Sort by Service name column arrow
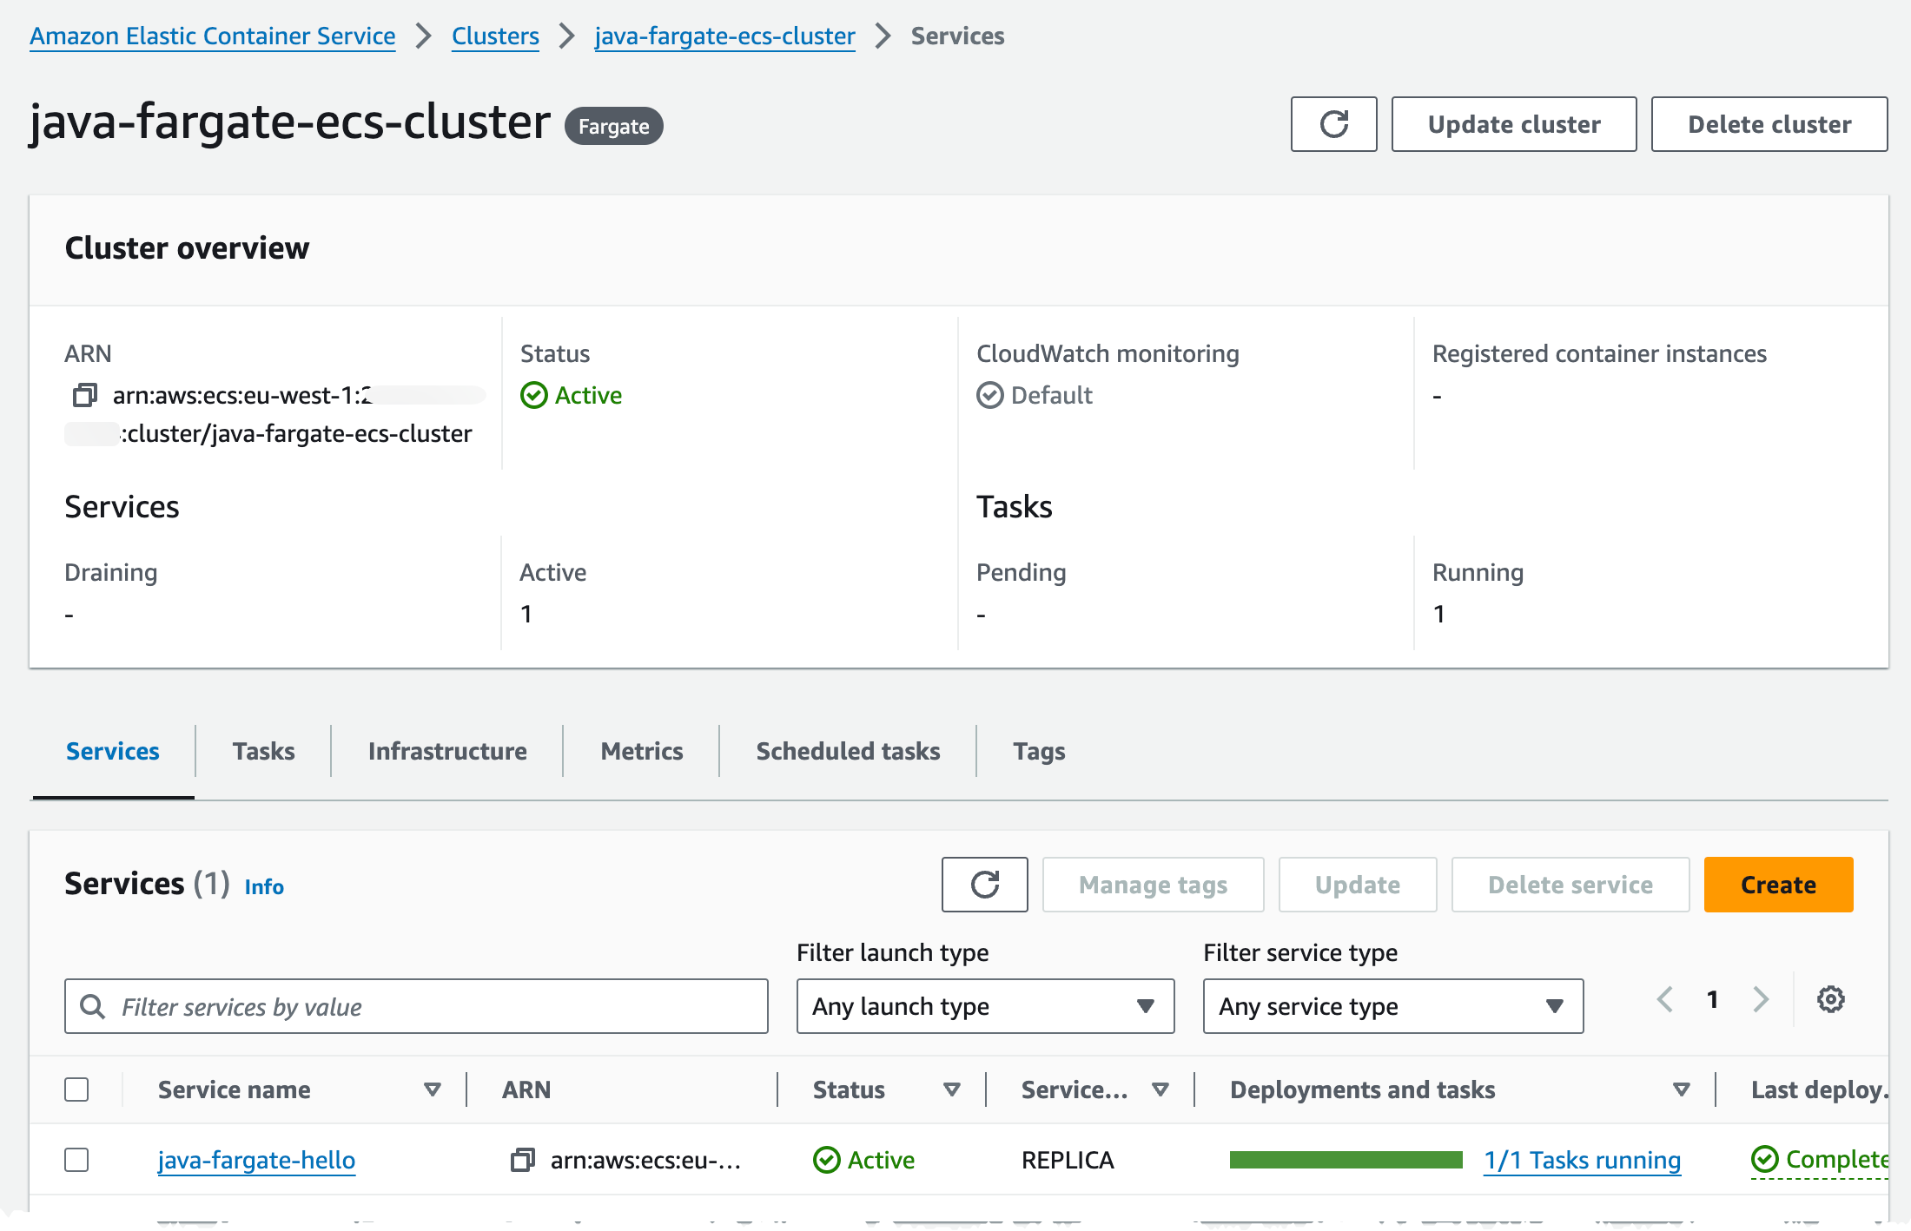 (432, 1089)
